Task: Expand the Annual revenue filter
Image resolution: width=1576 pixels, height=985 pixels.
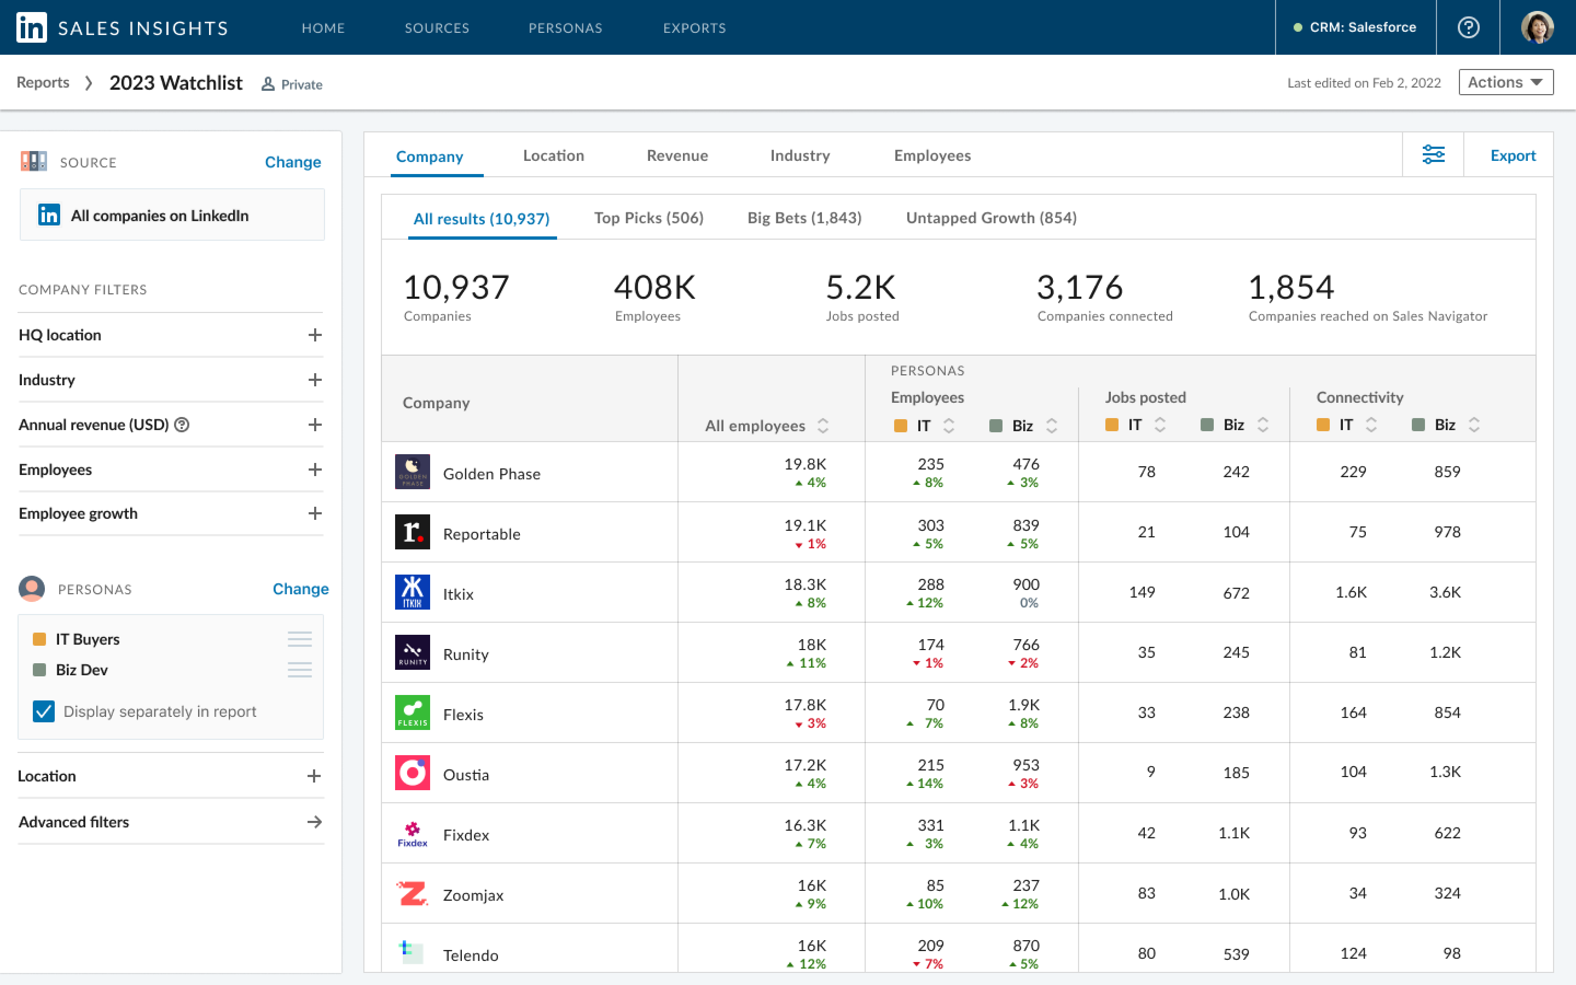Action: [315, 425]
